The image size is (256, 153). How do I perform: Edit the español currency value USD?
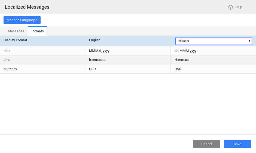178,69
